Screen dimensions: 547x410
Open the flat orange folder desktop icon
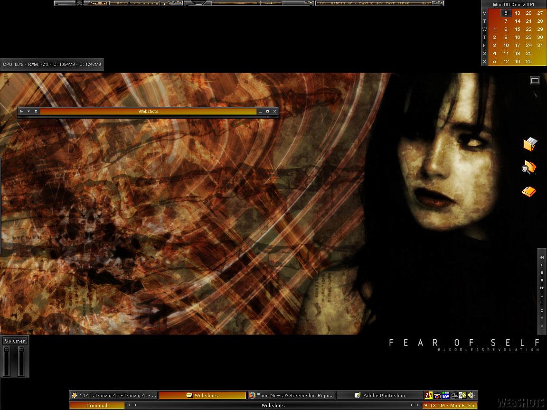(x=529, y=191)
